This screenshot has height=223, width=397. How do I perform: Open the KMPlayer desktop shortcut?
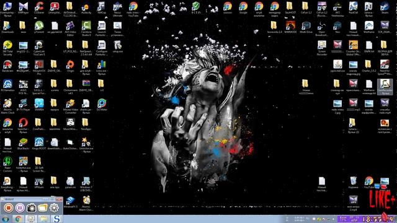(24, 8)
